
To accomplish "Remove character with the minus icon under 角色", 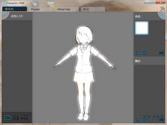I will tap(144, 53).
